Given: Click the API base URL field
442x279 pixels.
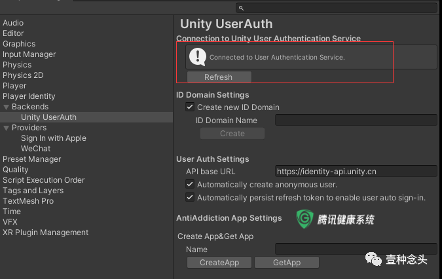Looking at the screenshot, I should (356, 171).
